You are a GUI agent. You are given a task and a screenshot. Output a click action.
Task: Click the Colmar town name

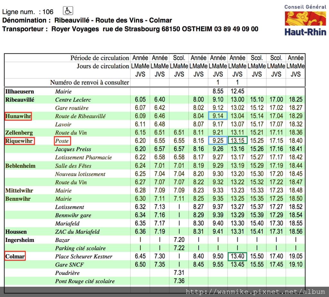15,256
